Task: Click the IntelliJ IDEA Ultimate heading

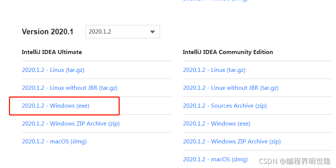Action: point(51,52)
